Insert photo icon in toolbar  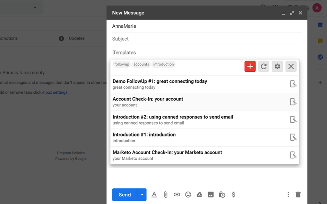tap(211, 195)
